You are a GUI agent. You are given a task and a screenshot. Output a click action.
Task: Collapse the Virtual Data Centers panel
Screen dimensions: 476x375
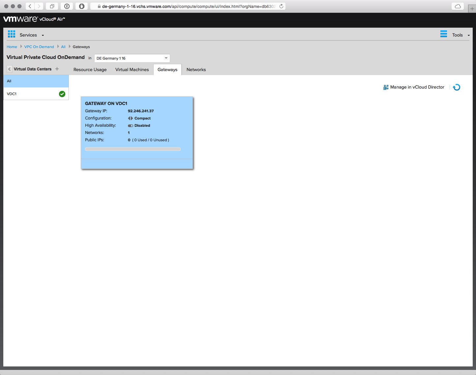[x=9, y=69]
